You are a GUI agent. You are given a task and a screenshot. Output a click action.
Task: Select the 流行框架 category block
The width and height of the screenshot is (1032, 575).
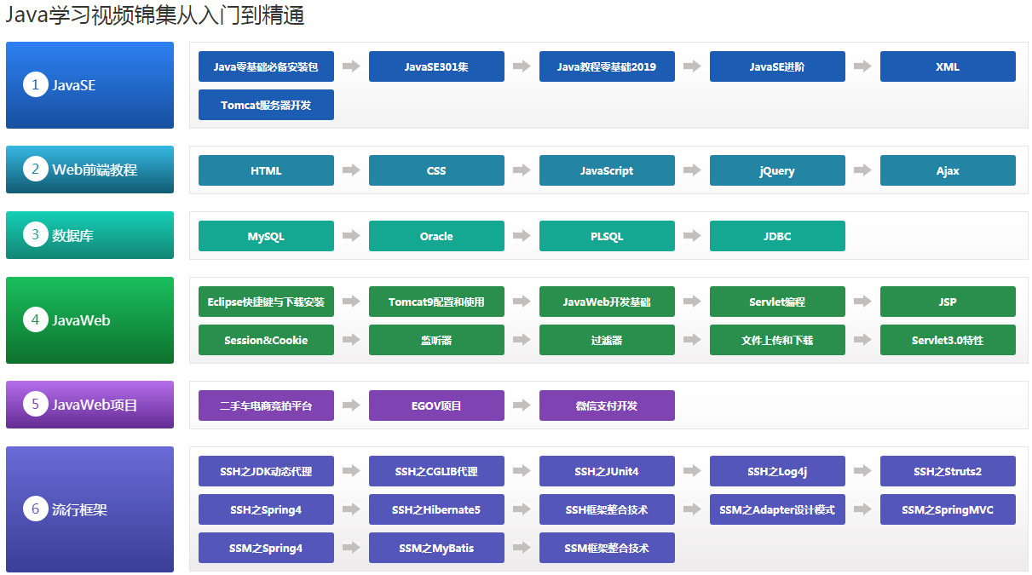89,509
